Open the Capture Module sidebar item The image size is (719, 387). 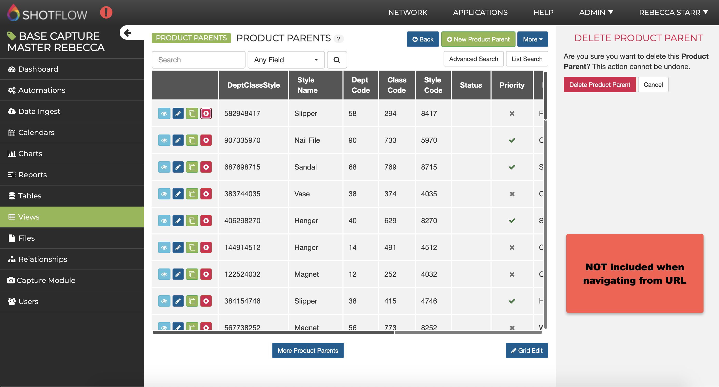tap(46, 280)
